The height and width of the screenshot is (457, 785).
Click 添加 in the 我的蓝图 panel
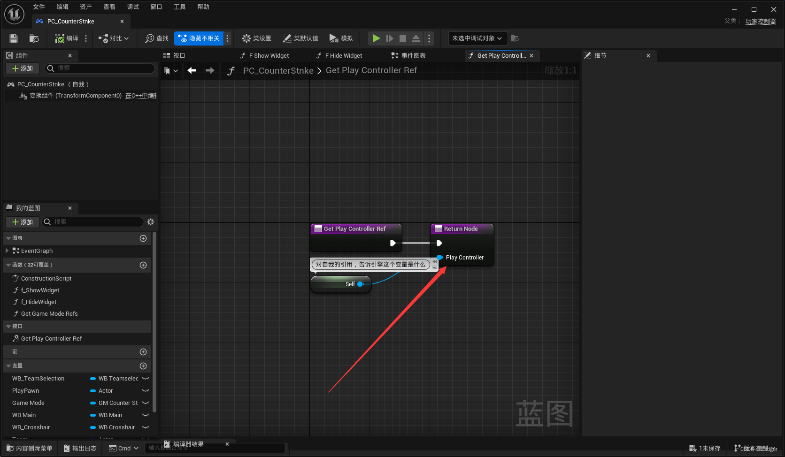tap(22, 222)
